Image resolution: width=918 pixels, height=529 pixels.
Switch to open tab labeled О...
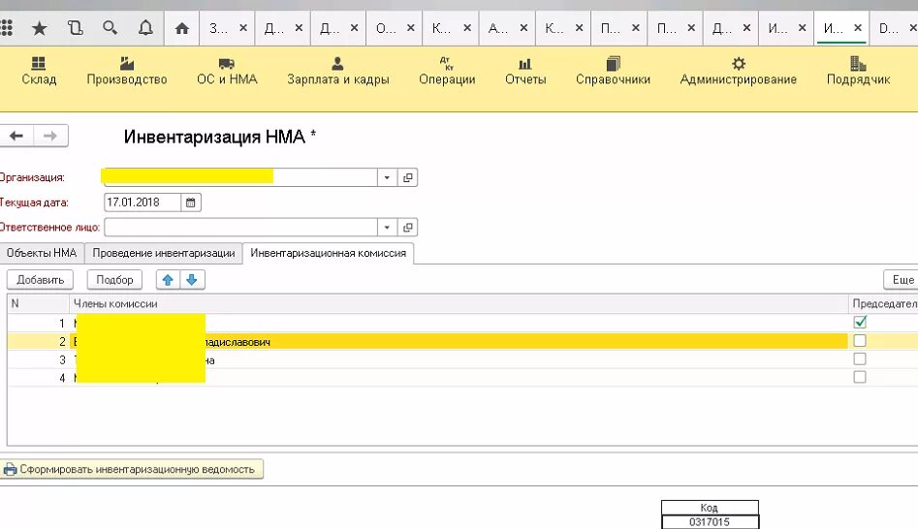(385, 28)
